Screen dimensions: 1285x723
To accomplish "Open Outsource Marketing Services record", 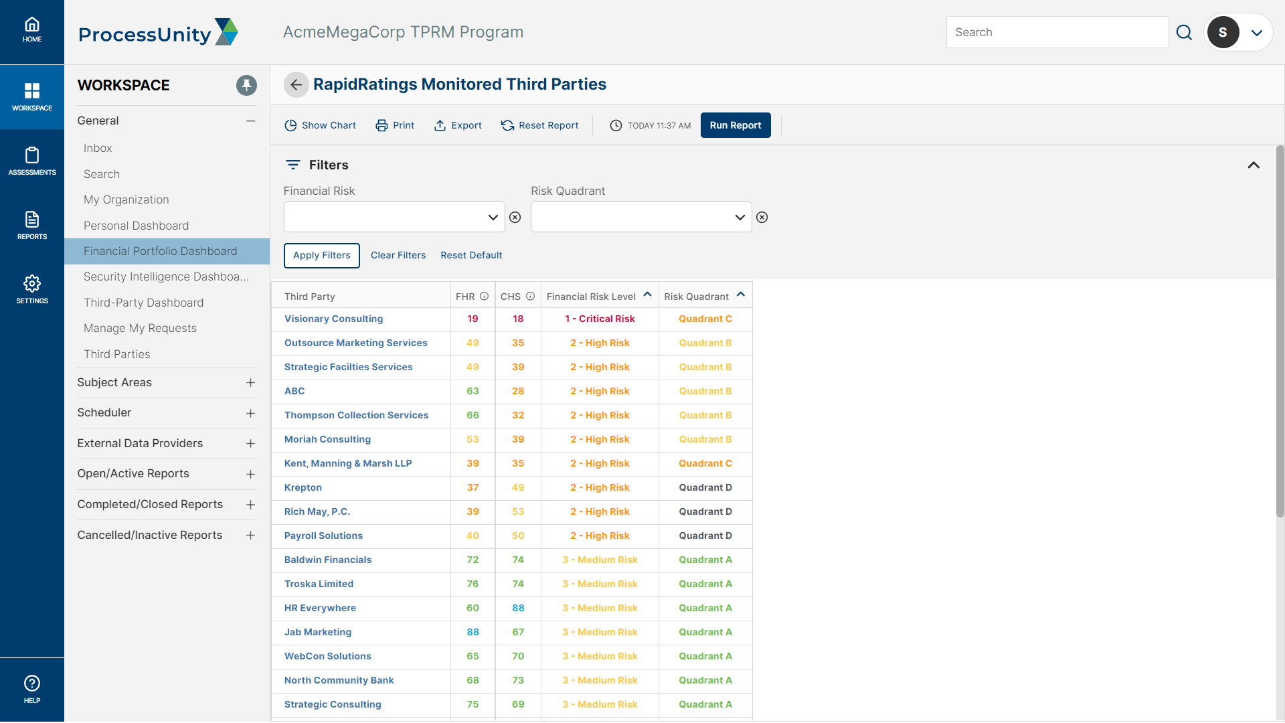I will [x=355, y=343].
